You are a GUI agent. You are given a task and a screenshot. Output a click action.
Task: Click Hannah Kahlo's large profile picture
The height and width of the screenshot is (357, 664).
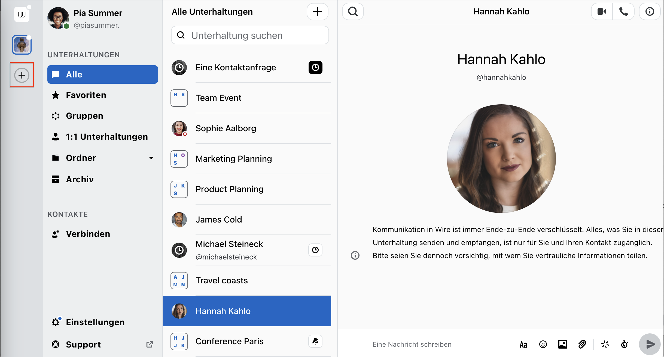click(x=501, y=159)
